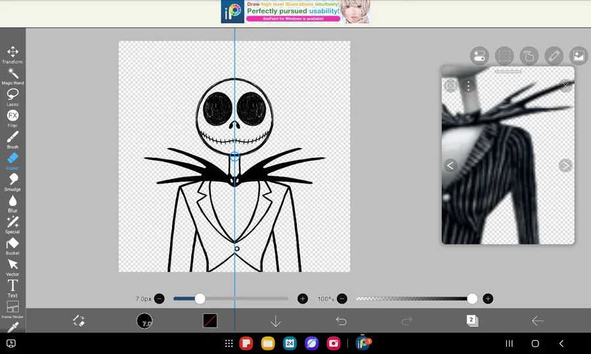Screen dimensions: 591x354
Task: Select the Text tool
Action: pyautogui.click(x=12, y=288)
